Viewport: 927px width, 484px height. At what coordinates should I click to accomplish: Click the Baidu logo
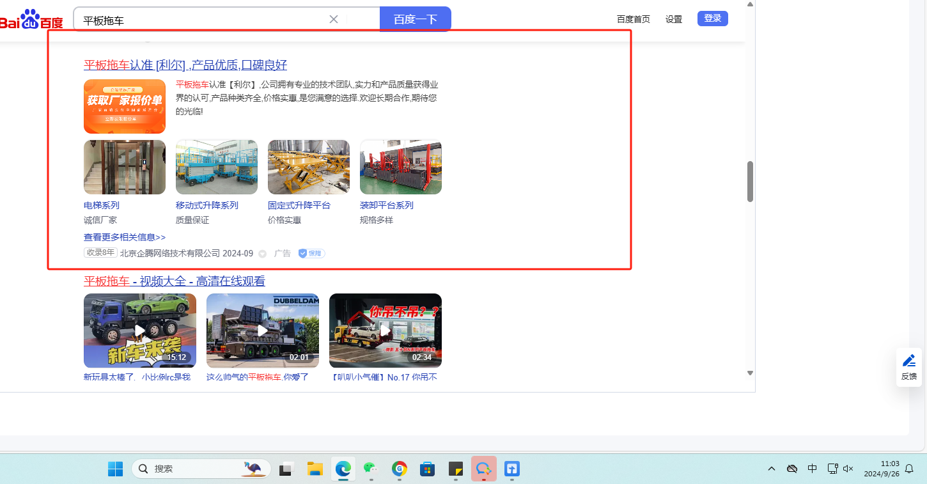31,19
